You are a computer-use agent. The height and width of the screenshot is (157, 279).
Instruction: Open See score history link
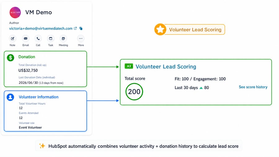(x=253, y=87)
